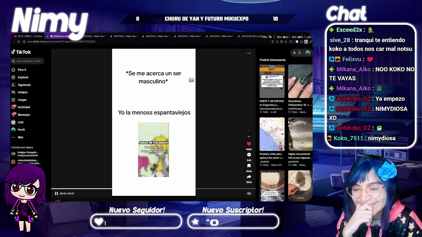The image size is (422, 237).
Task: Click the Cuentas que sigues label
Action: coord(22,147)
